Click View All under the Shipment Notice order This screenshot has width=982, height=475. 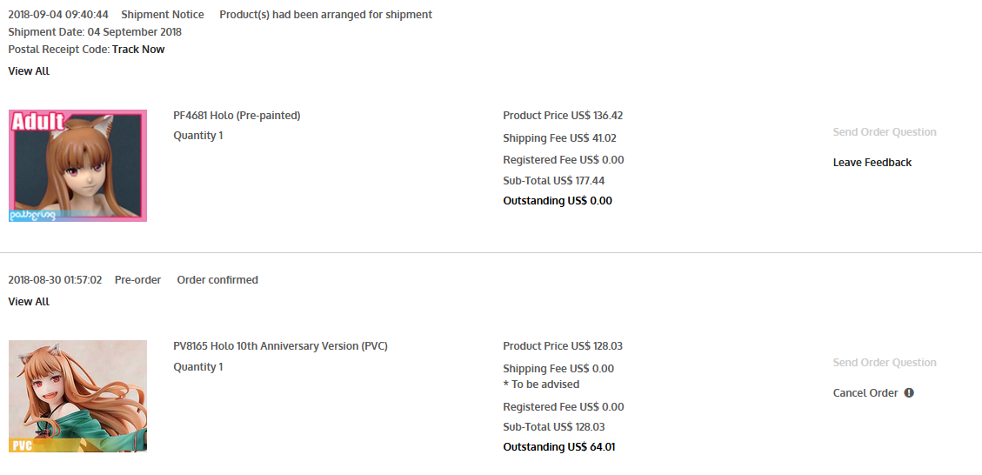point(29,71)
